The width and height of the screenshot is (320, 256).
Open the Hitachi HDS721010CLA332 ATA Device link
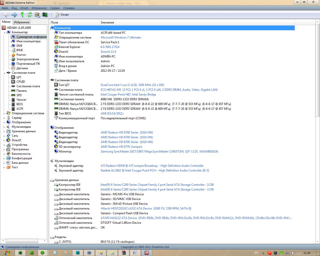tap(146, 208)
